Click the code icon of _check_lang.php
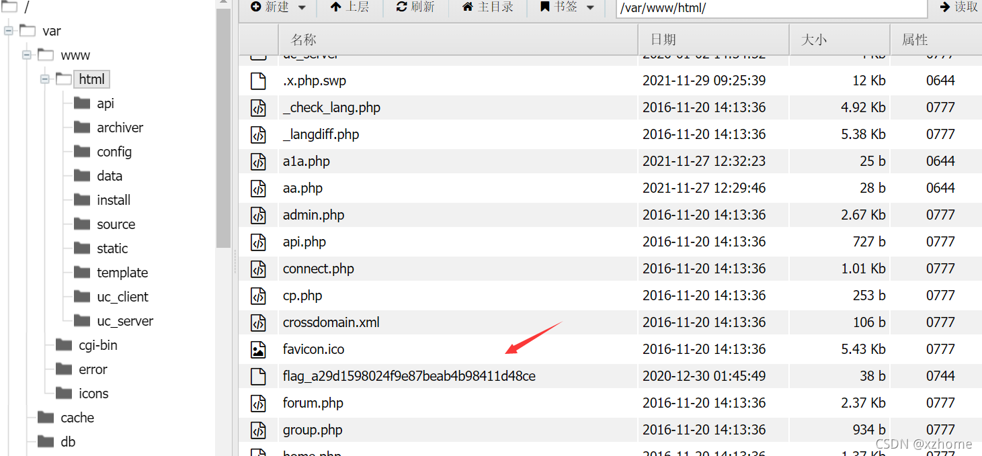 tap(258, 107)
